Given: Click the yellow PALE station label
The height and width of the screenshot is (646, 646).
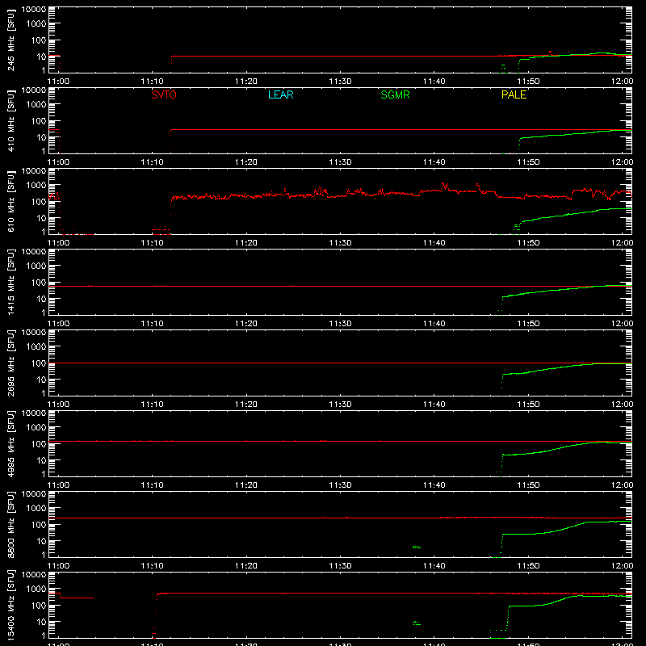Looking at the screenshot, I should pos(514,94).
